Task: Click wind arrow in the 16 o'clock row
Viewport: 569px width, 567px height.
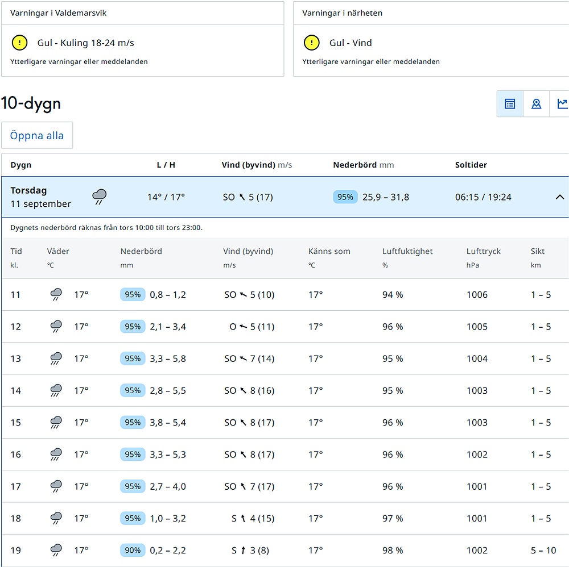Action: [x=243, y=455]
